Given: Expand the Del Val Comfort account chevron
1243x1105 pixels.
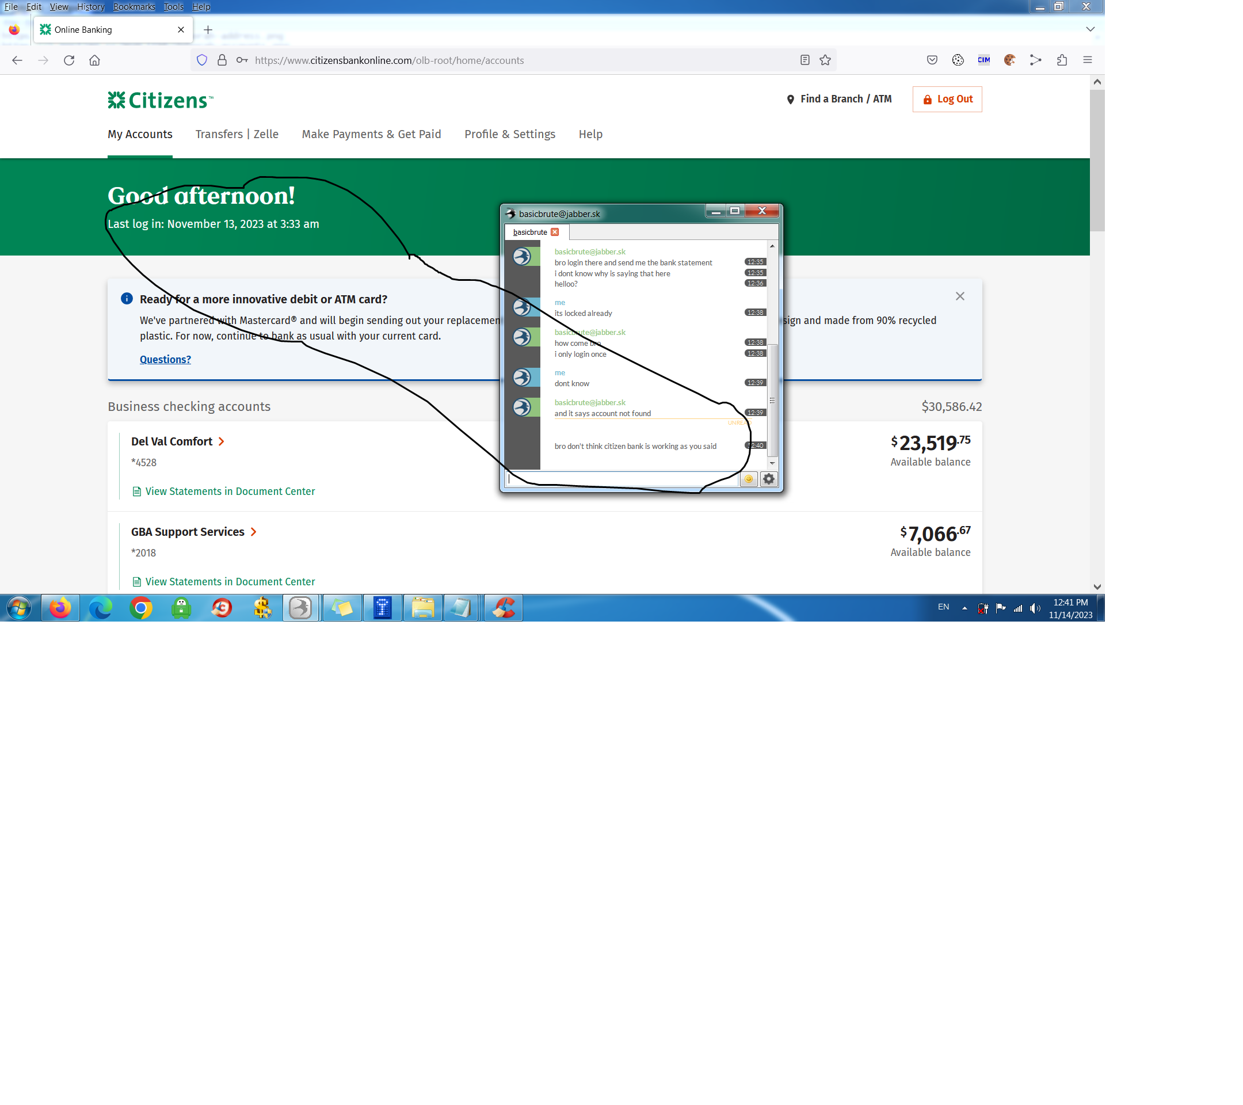Looking at the screenshot, I should pyautogui.click(x=222, y=442).
